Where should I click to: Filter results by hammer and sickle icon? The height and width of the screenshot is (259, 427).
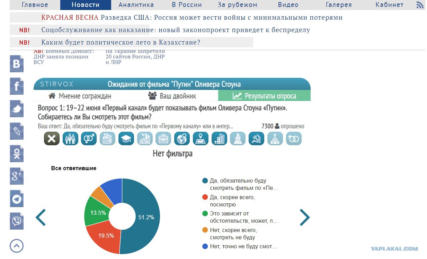tap(257, 139)
